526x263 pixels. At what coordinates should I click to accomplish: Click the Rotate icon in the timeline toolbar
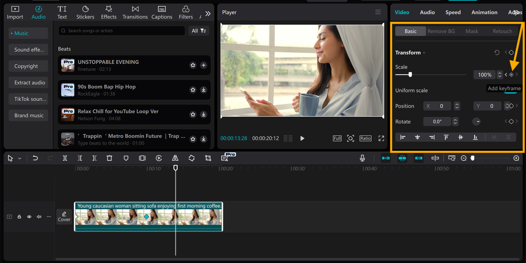(191, 158)
